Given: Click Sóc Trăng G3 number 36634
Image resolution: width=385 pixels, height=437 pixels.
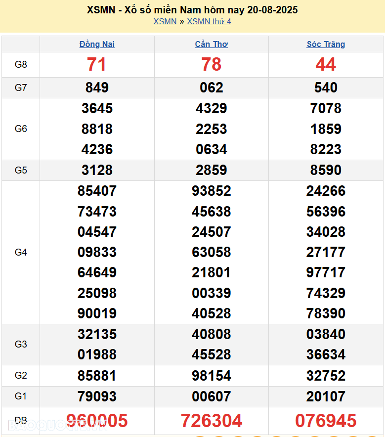Looking at the screenshot, I should pos(326,354).
